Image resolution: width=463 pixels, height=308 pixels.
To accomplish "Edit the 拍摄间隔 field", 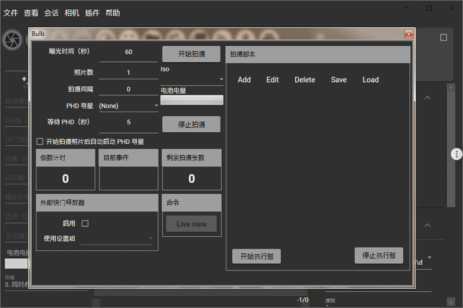I will click(x=128, y=90).
